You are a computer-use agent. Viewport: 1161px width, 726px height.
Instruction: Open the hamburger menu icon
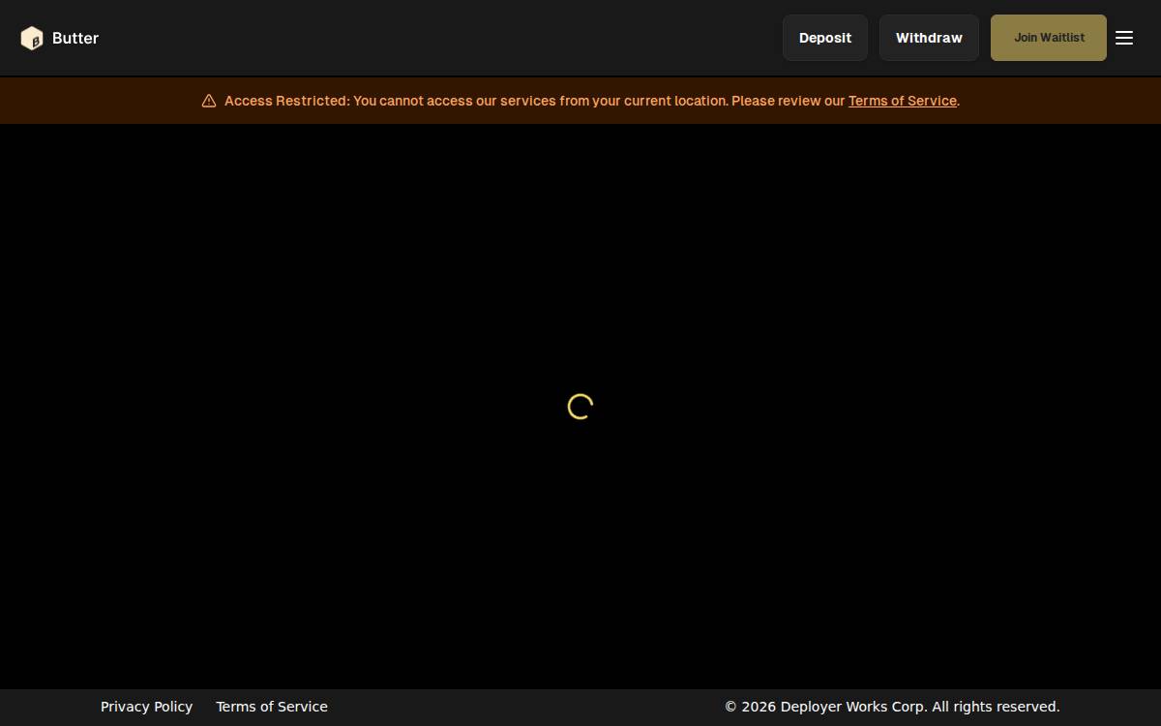point(1124,38)
